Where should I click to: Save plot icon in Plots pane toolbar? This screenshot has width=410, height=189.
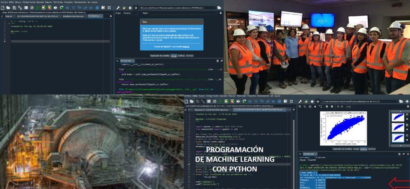tap(300, 107)
